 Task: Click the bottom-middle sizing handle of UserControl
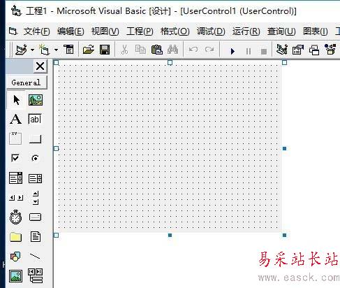click(170, 235)
